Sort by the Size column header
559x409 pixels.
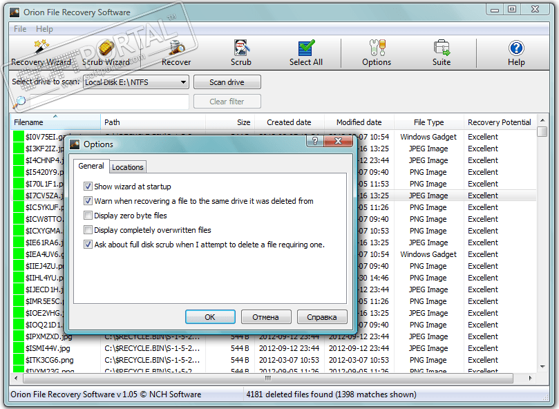pos(230,122)
